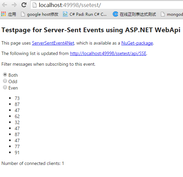
Task: Click the 应用 apps label
Action: [x=12, y=14]
